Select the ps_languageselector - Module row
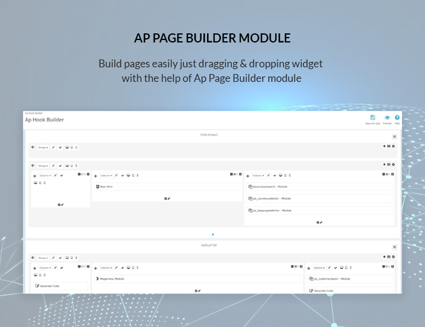The height and width of the screenshot is (327, 425). click(x=319, y=211)
